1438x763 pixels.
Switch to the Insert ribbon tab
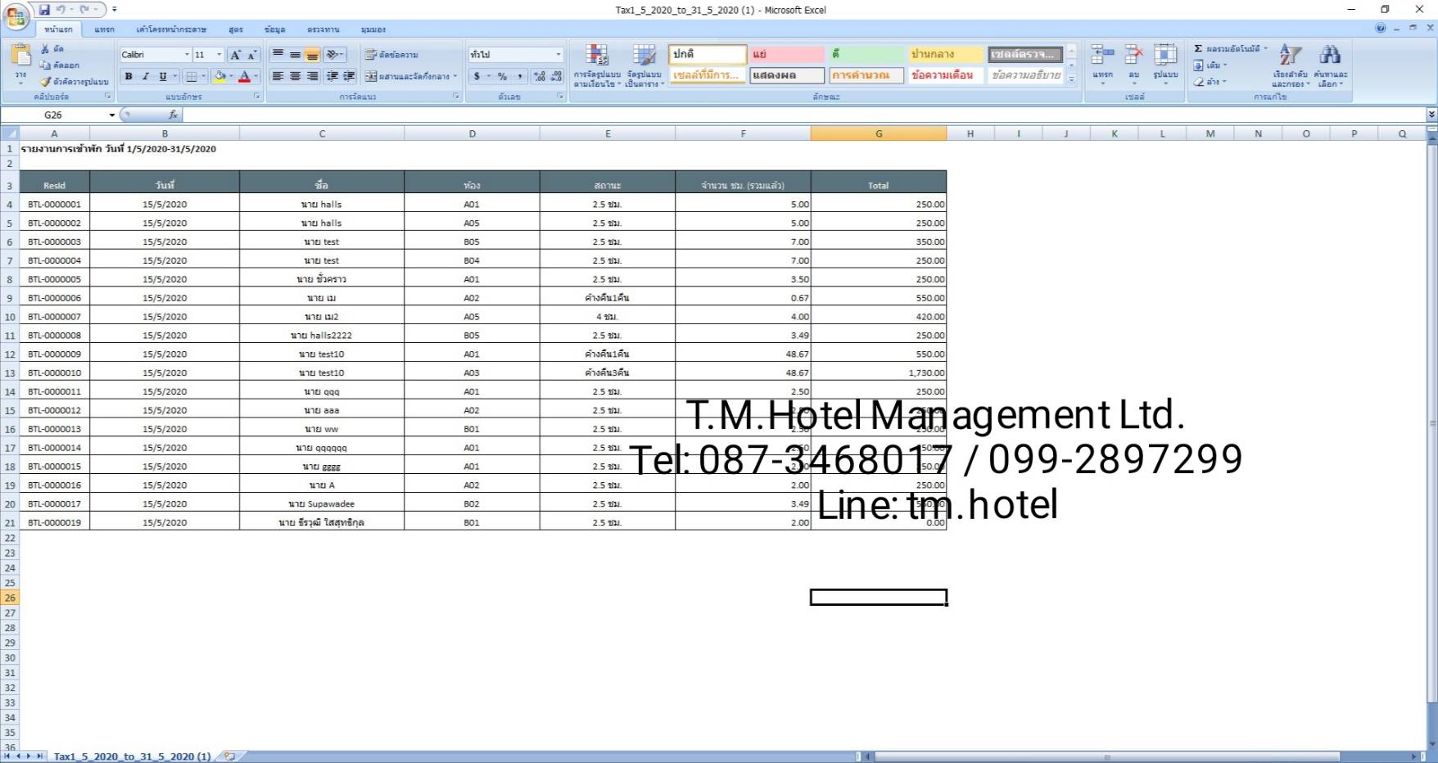[x=104, y=29]
